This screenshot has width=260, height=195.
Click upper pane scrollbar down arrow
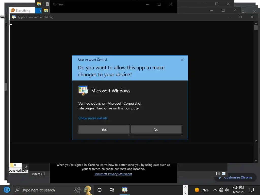256,141
